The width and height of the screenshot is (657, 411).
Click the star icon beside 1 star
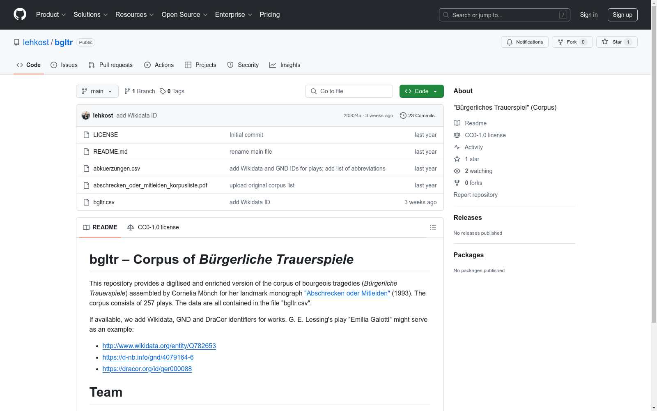[x=457, y=159]
